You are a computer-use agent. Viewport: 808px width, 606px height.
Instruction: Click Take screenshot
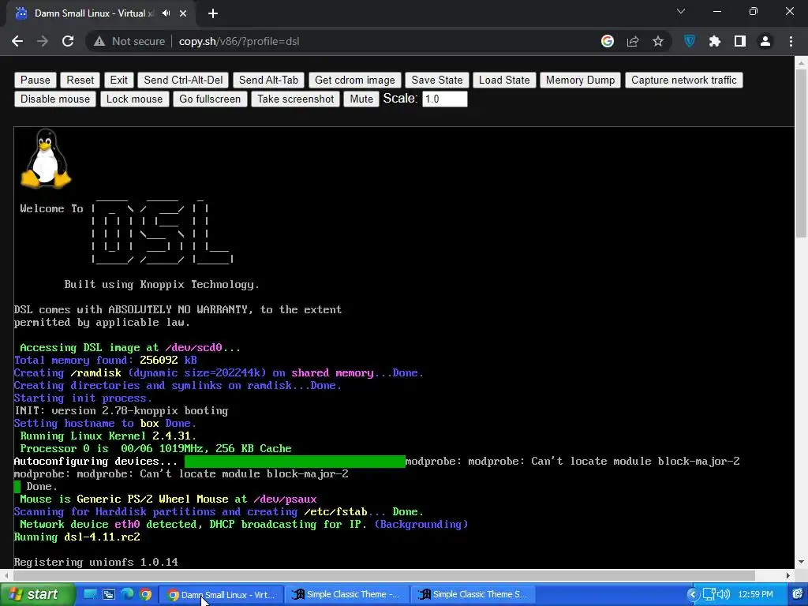click(296, 99)
